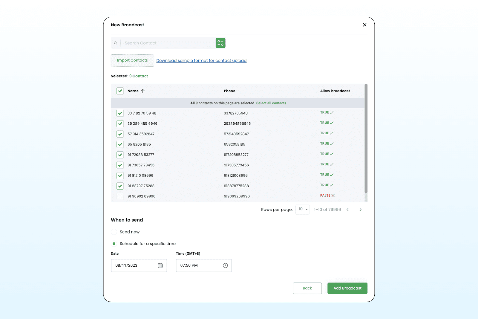Click the Date field showing 08/11/2023
This screenshot has height=319, width=478.
point(139,265)
